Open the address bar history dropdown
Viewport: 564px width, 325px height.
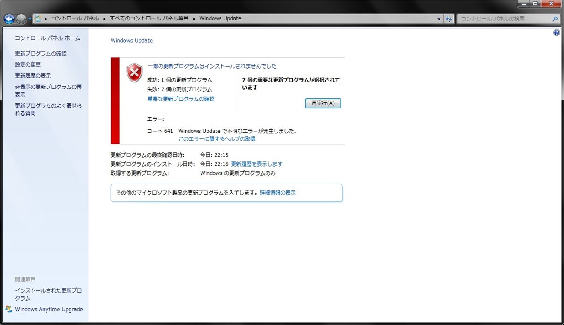439,19
